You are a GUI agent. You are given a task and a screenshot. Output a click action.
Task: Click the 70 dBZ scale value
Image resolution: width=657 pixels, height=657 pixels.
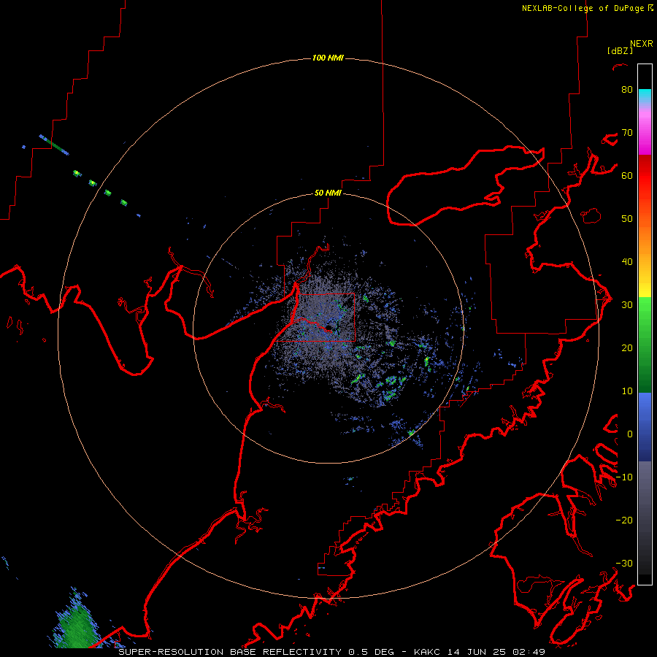coord(627,132)
